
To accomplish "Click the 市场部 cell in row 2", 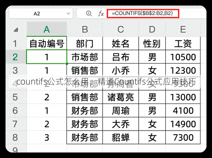I will [85, 57].
